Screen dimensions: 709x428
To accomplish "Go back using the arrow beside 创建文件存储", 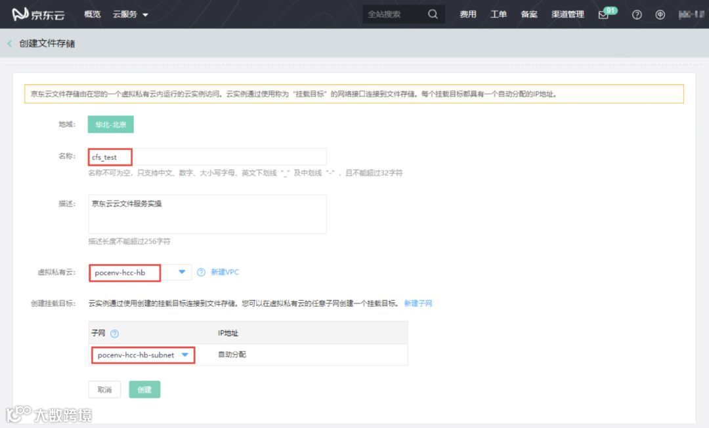I will click(x=10, y=43).
